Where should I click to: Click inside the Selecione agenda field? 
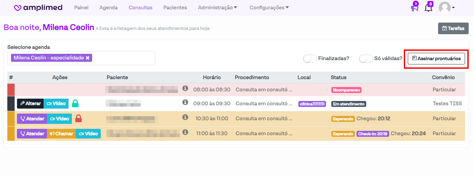(x=123, y=58)
